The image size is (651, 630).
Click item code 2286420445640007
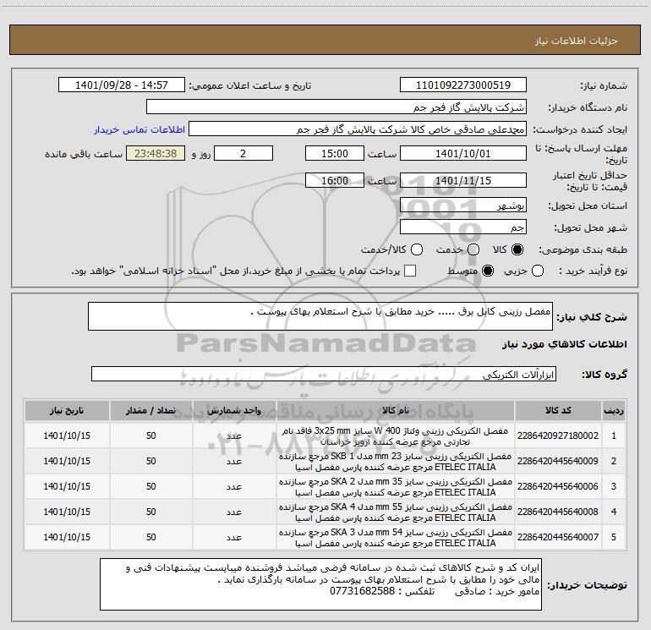pos(558,537)
